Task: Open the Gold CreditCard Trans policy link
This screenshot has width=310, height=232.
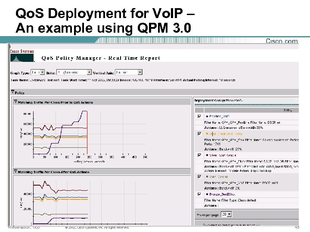Action: pos(226,134)
